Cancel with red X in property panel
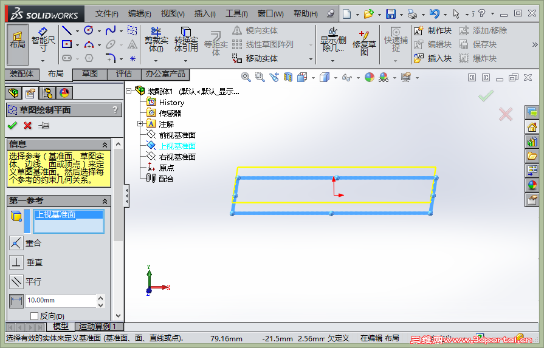Image resolution: width=544 pixels, height=348 pixels. point(28,126)
